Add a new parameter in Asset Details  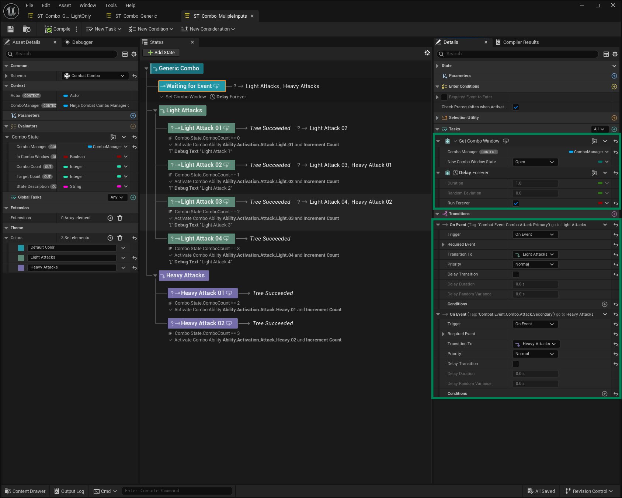point(133,116)
